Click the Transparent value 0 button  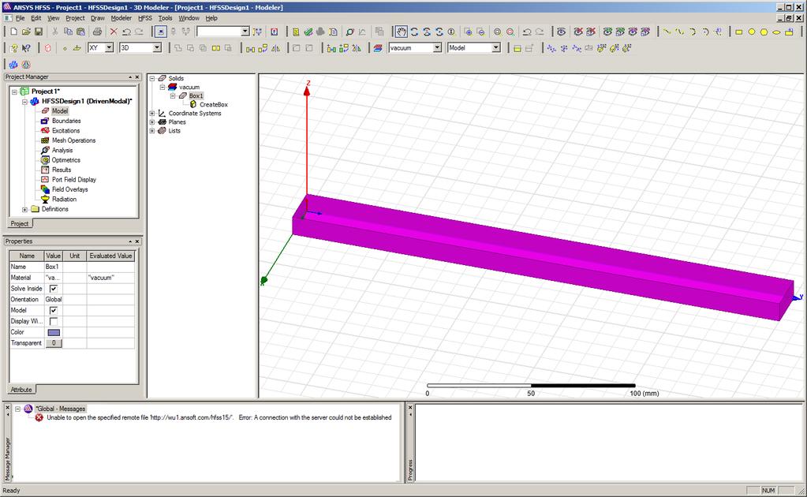click(54, 342)
